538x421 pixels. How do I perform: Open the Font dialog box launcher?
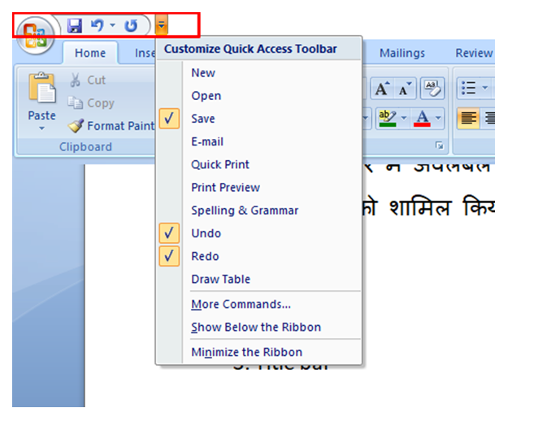(440, 145)
